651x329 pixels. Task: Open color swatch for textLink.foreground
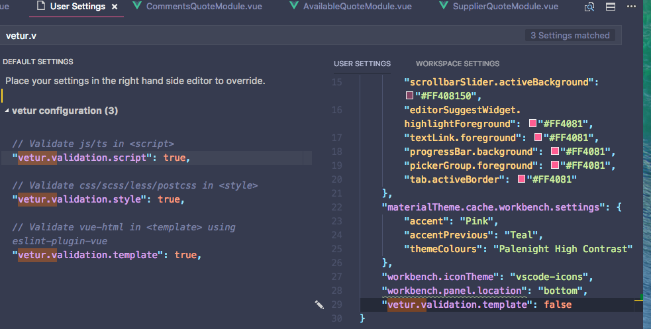538,137
